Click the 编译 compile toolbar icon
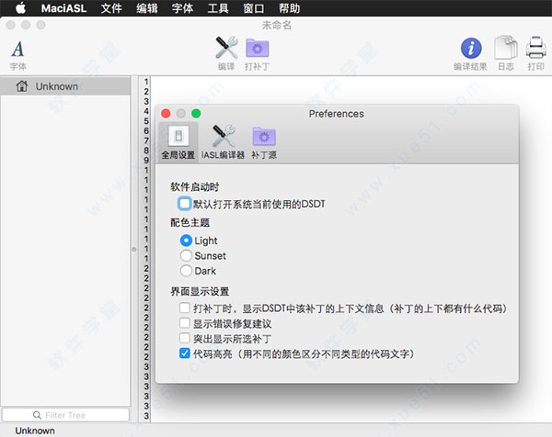Image resolution: width=552 pixels, height=437 pixels. tap(226, 52)
